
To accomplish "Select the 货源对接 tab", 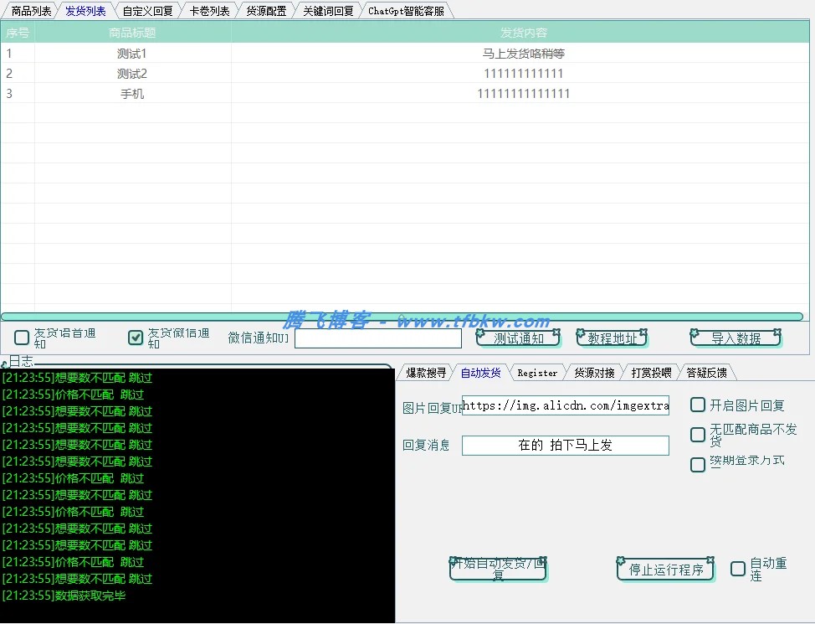I will pos(594,372).
